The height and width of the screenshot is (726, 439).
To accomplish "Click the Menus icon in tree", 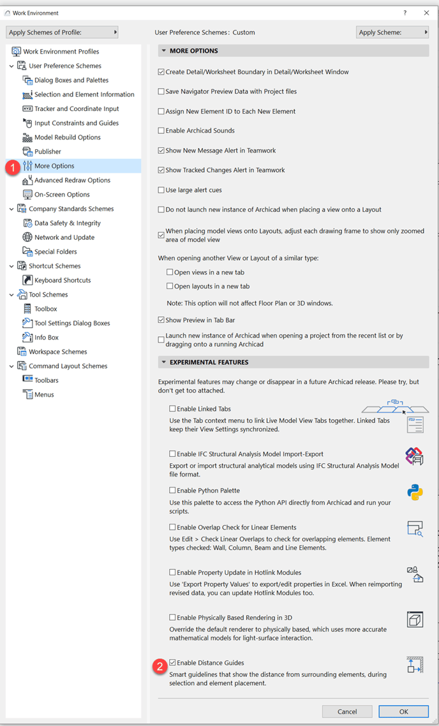I will [27, 394].
